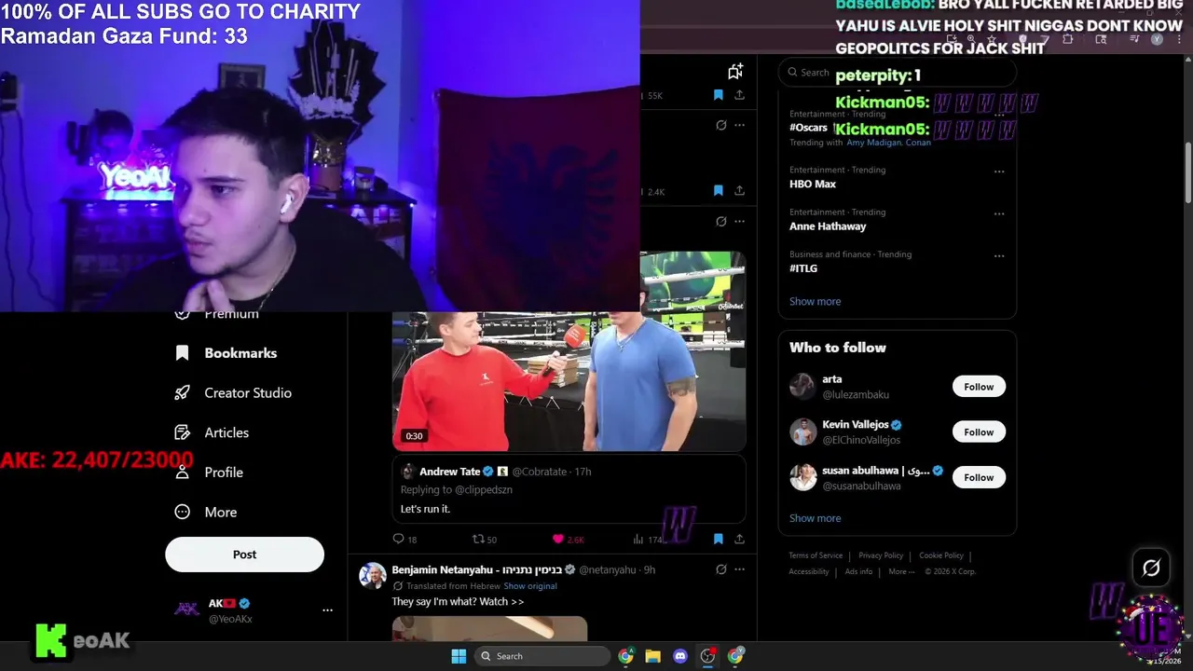
Task: Share the Andrew Tate quote post
Action: click(x=739, y=539)
